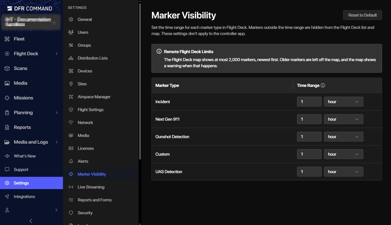
Task: Expand the Media and Logs chevron
Action: (x=57, y=142)
